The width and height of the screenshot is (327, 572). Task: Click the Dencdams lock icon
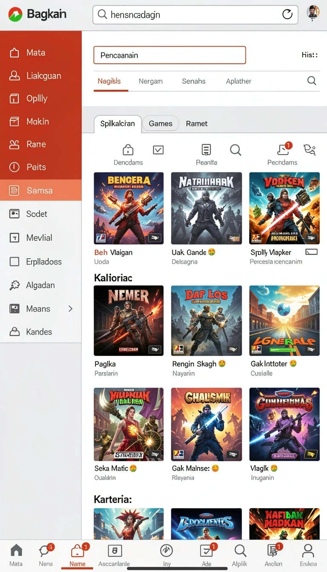point(128,150)
